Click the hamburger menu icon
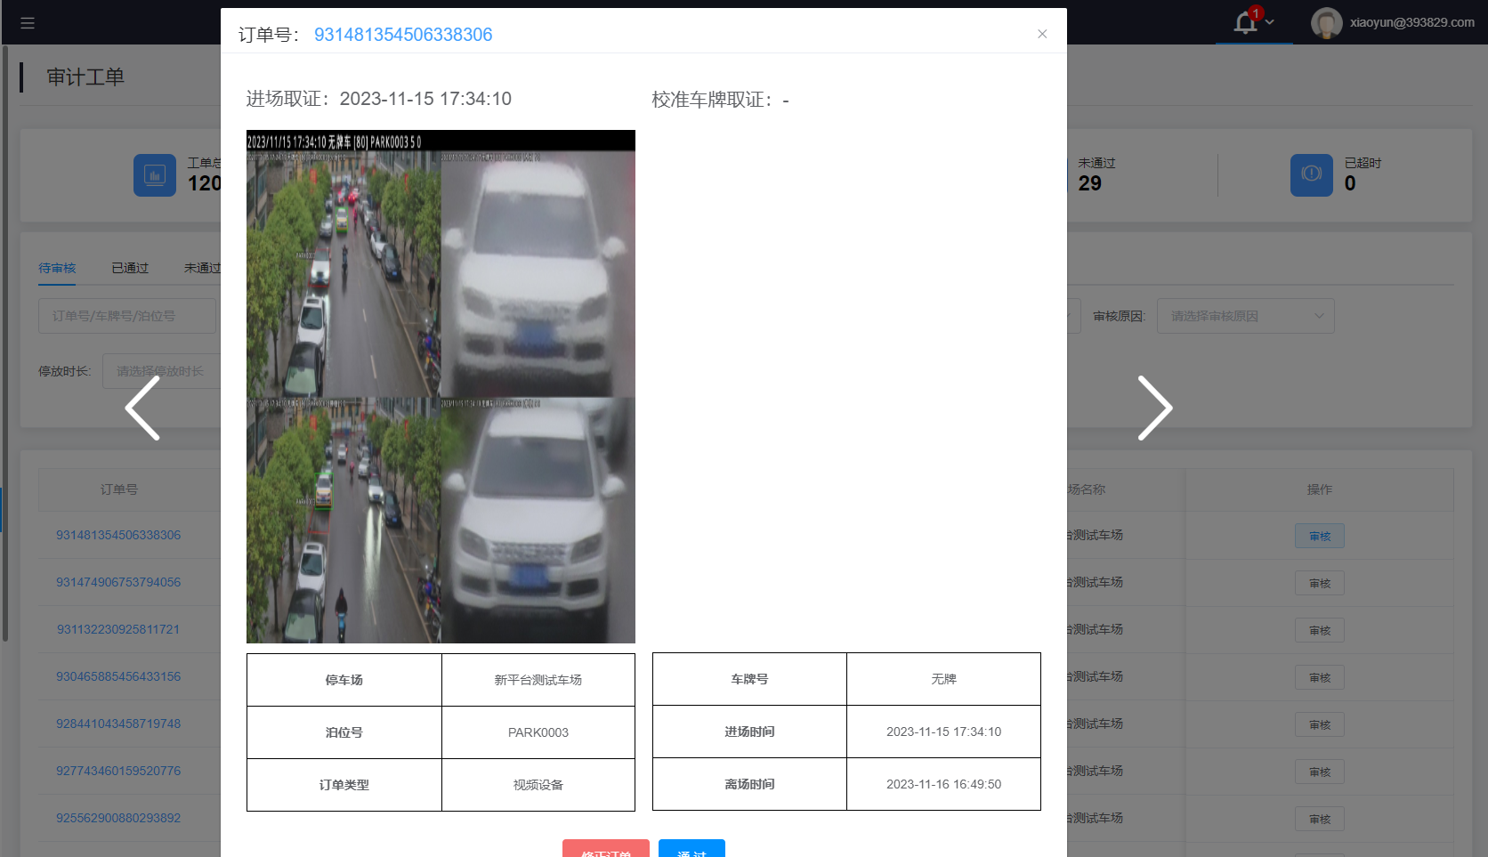Viewport: 1488px width, 857px height. point(28,23)
